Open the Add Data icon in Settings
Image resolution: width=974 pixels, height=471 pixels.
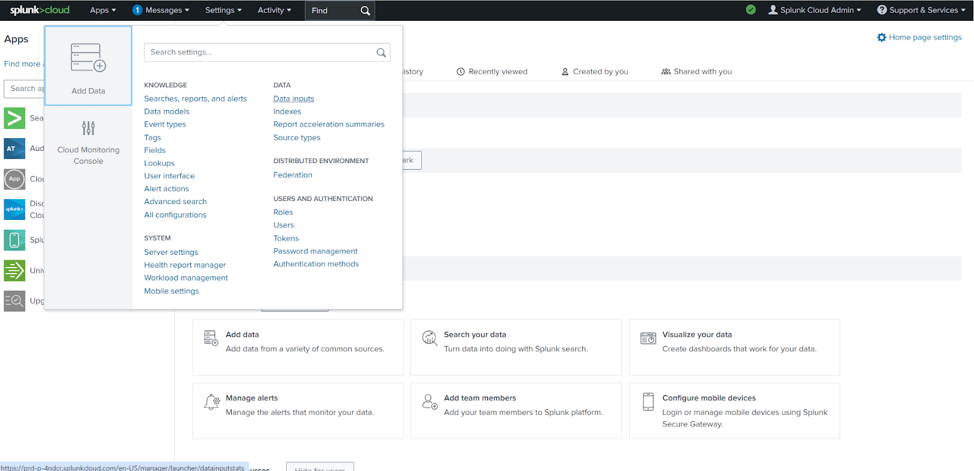(x=88, y=57)
